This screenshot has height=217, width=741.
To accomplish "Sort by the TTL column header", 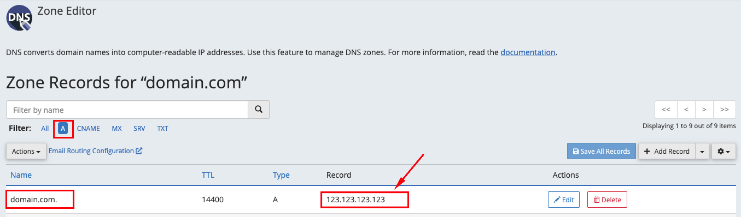I will (208, 175).
